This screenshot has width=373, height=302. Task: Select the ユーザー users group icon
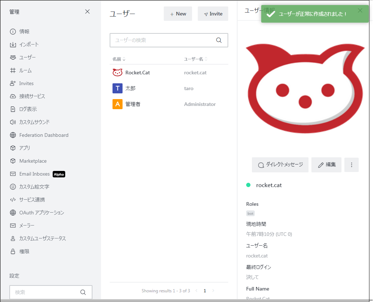point(13,57)
